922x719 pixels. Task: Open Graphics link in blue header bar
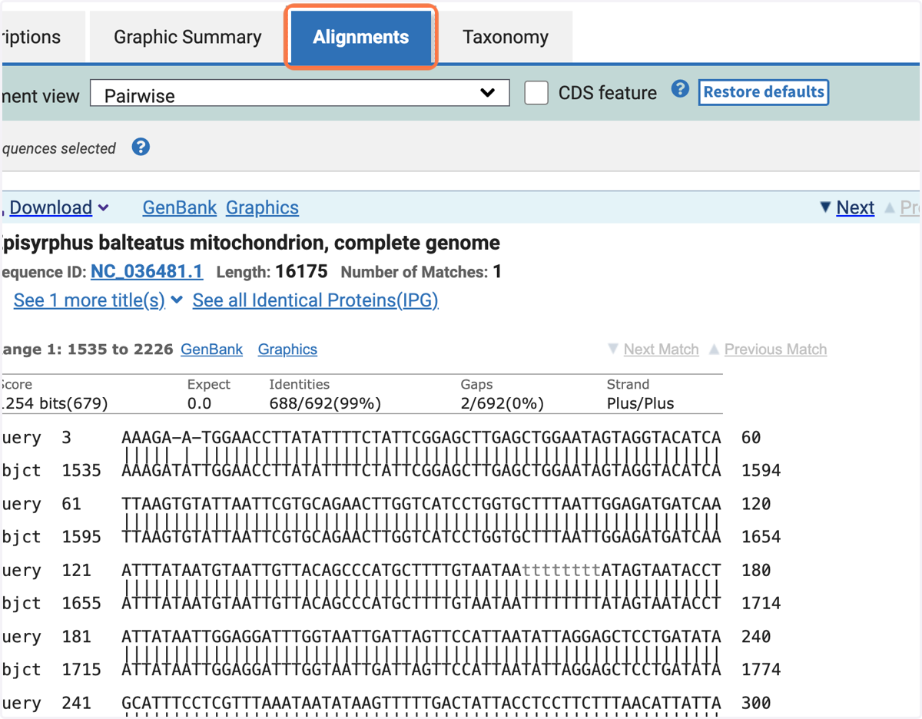click(262, 207)
